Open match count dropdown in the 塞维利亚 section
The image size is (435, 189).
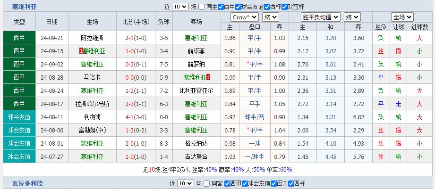(180, 7)
